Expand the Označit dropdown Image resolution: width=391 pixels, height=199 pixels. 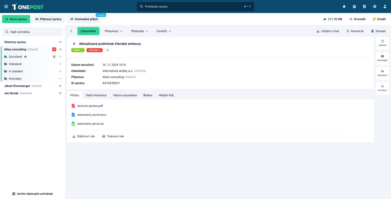[164, 31]
